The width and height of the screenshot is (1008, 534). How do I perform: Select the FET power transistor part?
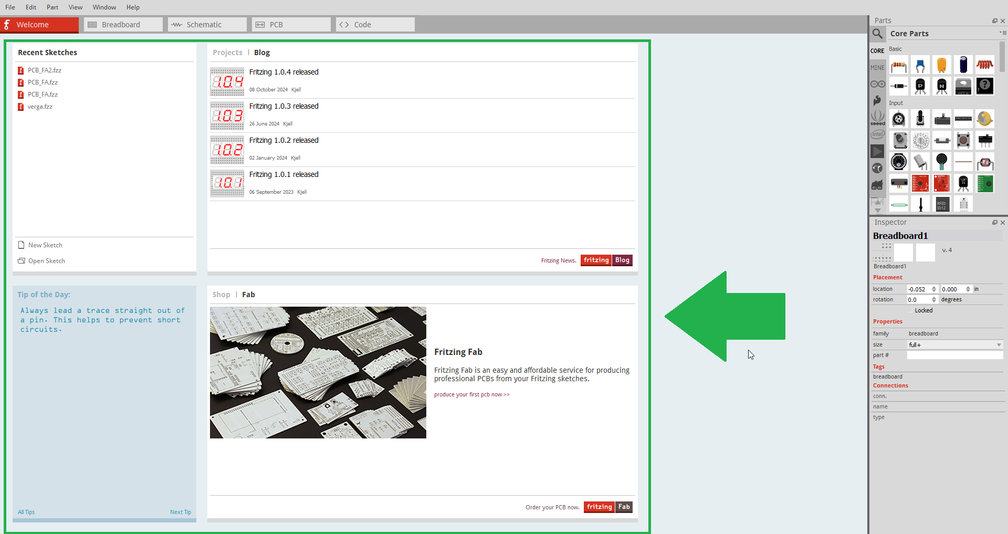tap(963, 86)
